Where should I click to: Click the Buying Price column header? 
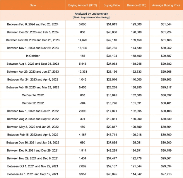(112, 5)
